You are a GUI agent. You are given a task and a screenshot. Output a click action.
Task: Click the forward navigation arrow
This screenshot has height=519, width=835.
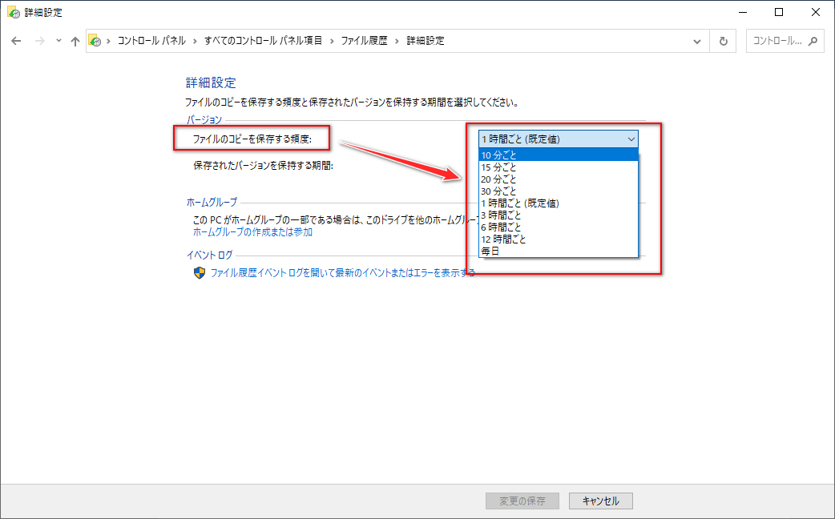coord(38,40)
